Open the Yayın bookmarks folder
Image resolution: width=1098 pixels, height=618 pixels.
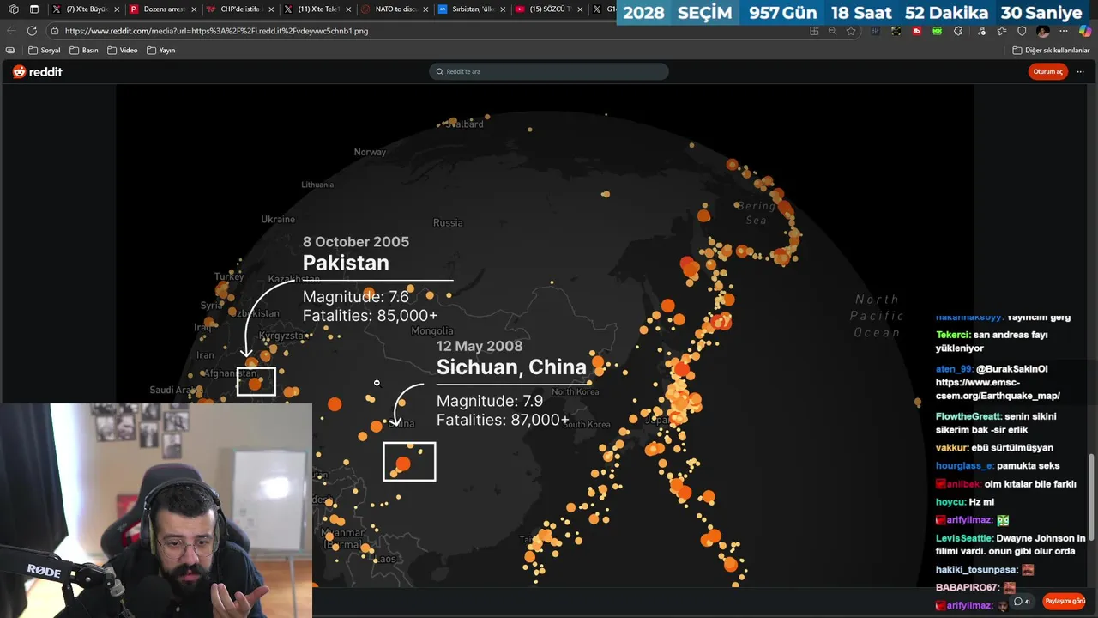[161, 51]
